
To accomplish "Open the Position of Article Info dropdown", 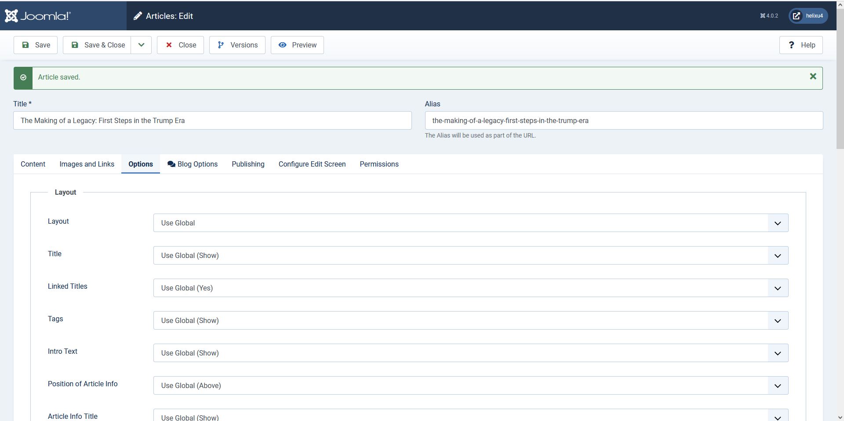I will (470, 385).
